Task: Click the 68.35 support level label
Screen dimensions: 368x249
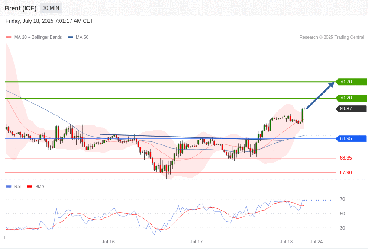Action: tap(346, 158)
